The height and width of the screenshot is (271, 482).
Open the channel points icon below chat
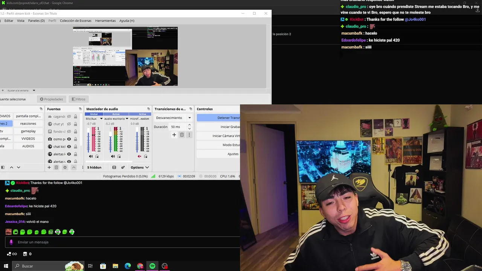click(x=11, y=254)
